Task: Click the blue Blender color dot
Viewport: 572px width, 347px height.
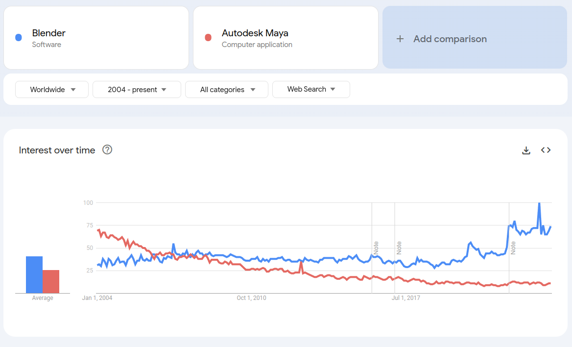Action: coord(19,38)
